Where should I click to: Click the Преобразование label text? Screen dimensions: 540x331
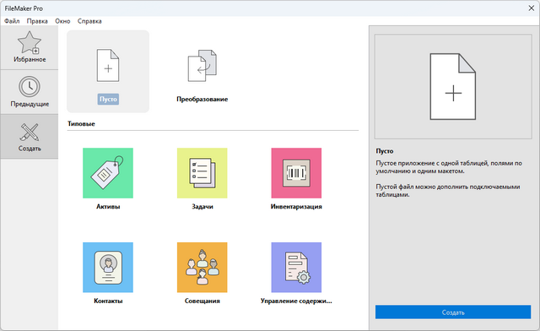tap(202, 100)
